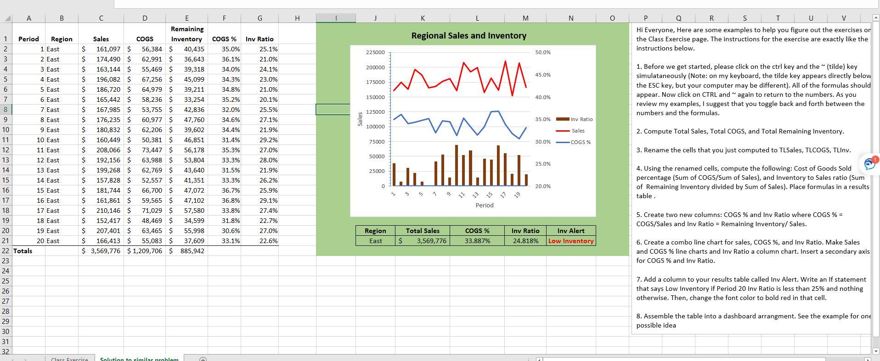880x361 pixels.
Task: Click COGS value 73,447 in row 12
Action: (x=145, y=150)
